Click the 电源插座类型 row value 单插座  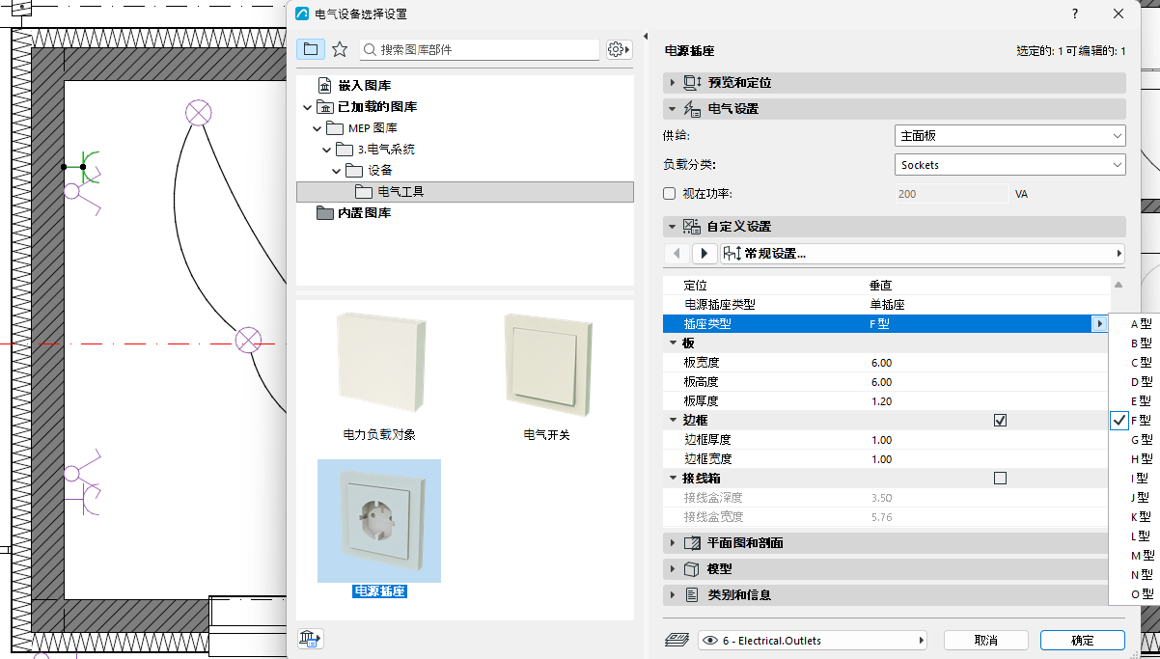887,305
